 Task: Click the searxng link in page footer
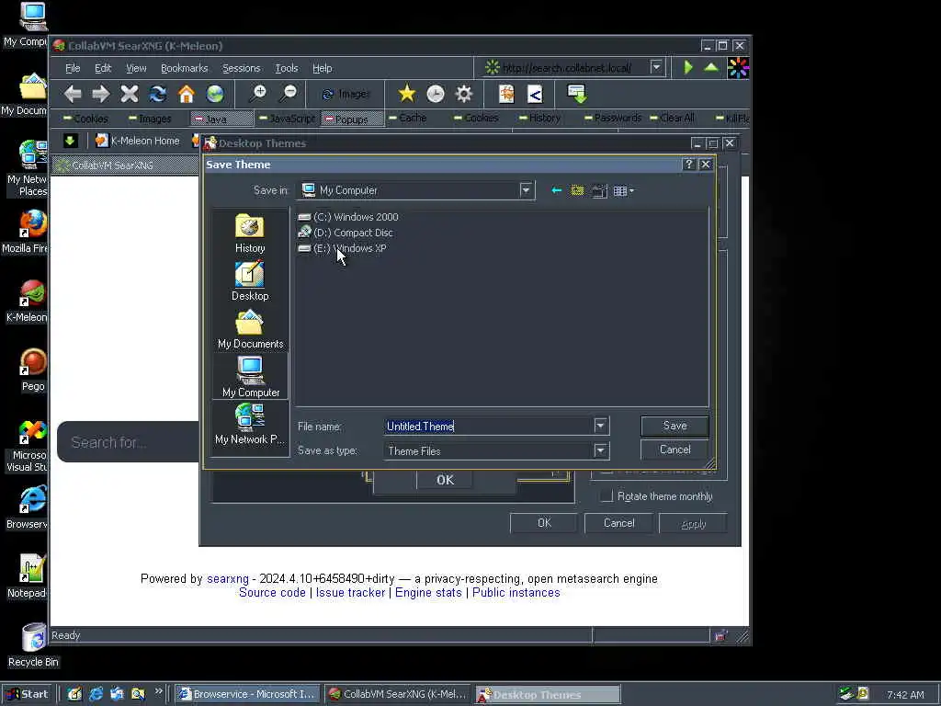[228, 579]
